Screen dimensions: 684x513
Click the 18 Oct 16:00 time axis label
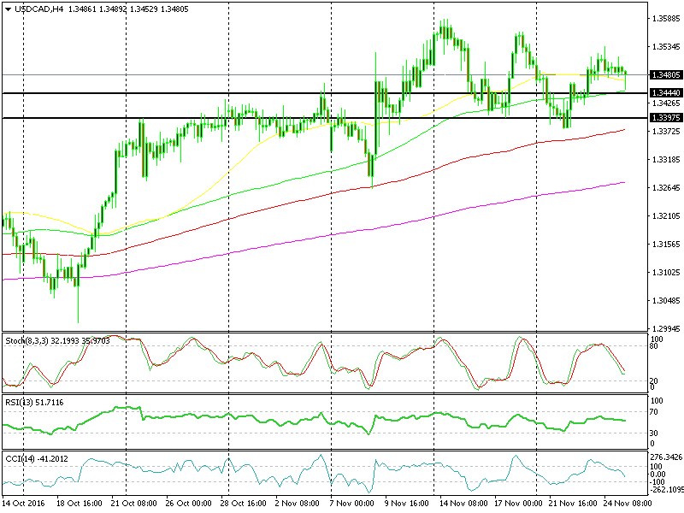click(80, 503)
